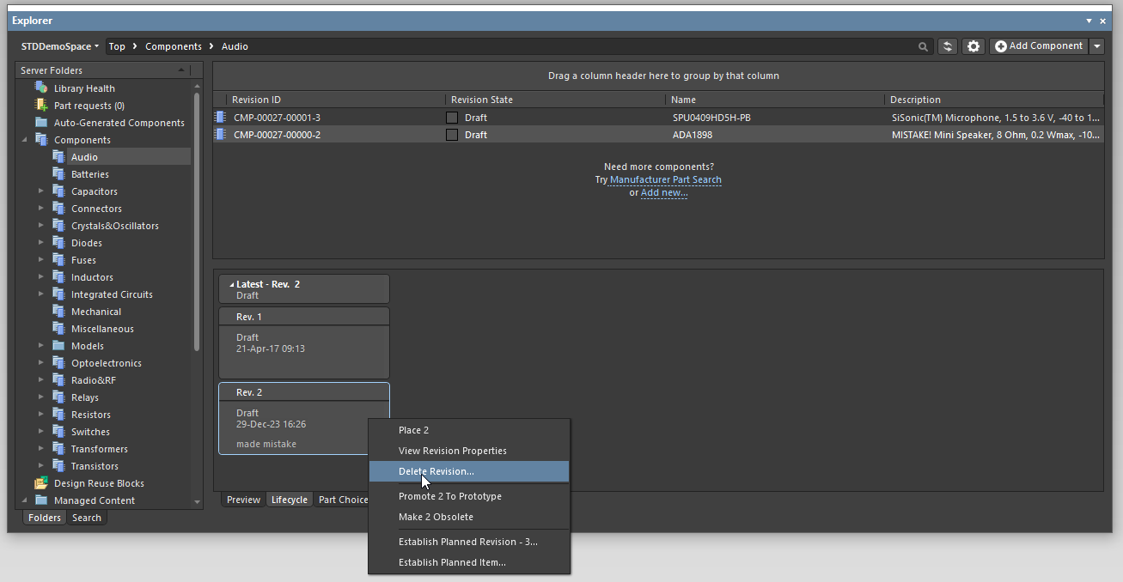Screen dimensions: 1123x582
Task: Click the plus icon on Add Component
Action: (1001, 46)
